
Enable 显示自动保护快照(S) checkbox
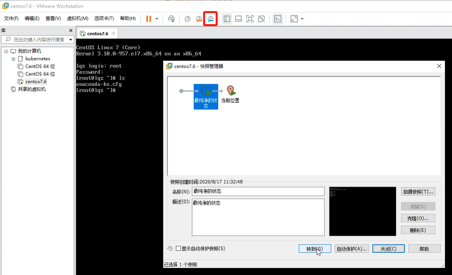(x=178, y=248)
